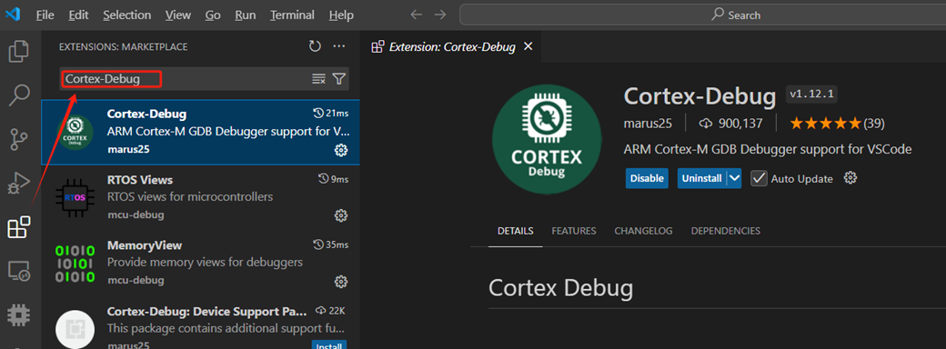Click the (39) ratings count
The width and height of the screenshot is (946, 349).
point(874,124)
